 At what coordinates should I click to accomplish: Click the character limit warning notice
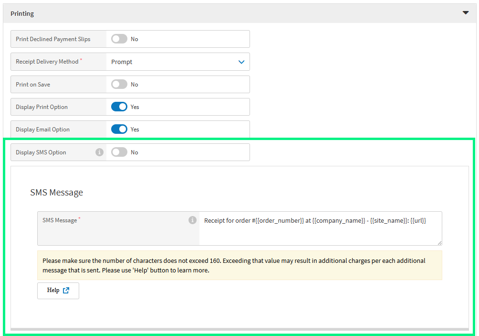(239, 264)
